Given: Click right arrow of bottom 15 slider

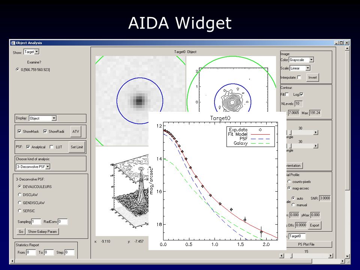Looking at the screenshot, I should 331,255.
